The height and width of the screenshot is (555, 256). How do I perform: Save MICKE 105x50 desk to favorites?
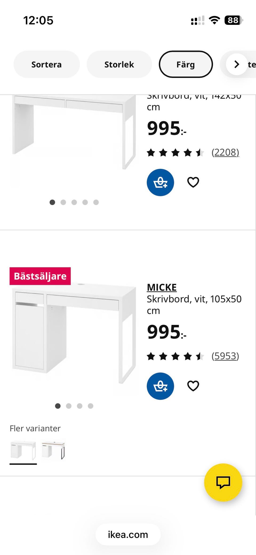click(x=193, y=386)
